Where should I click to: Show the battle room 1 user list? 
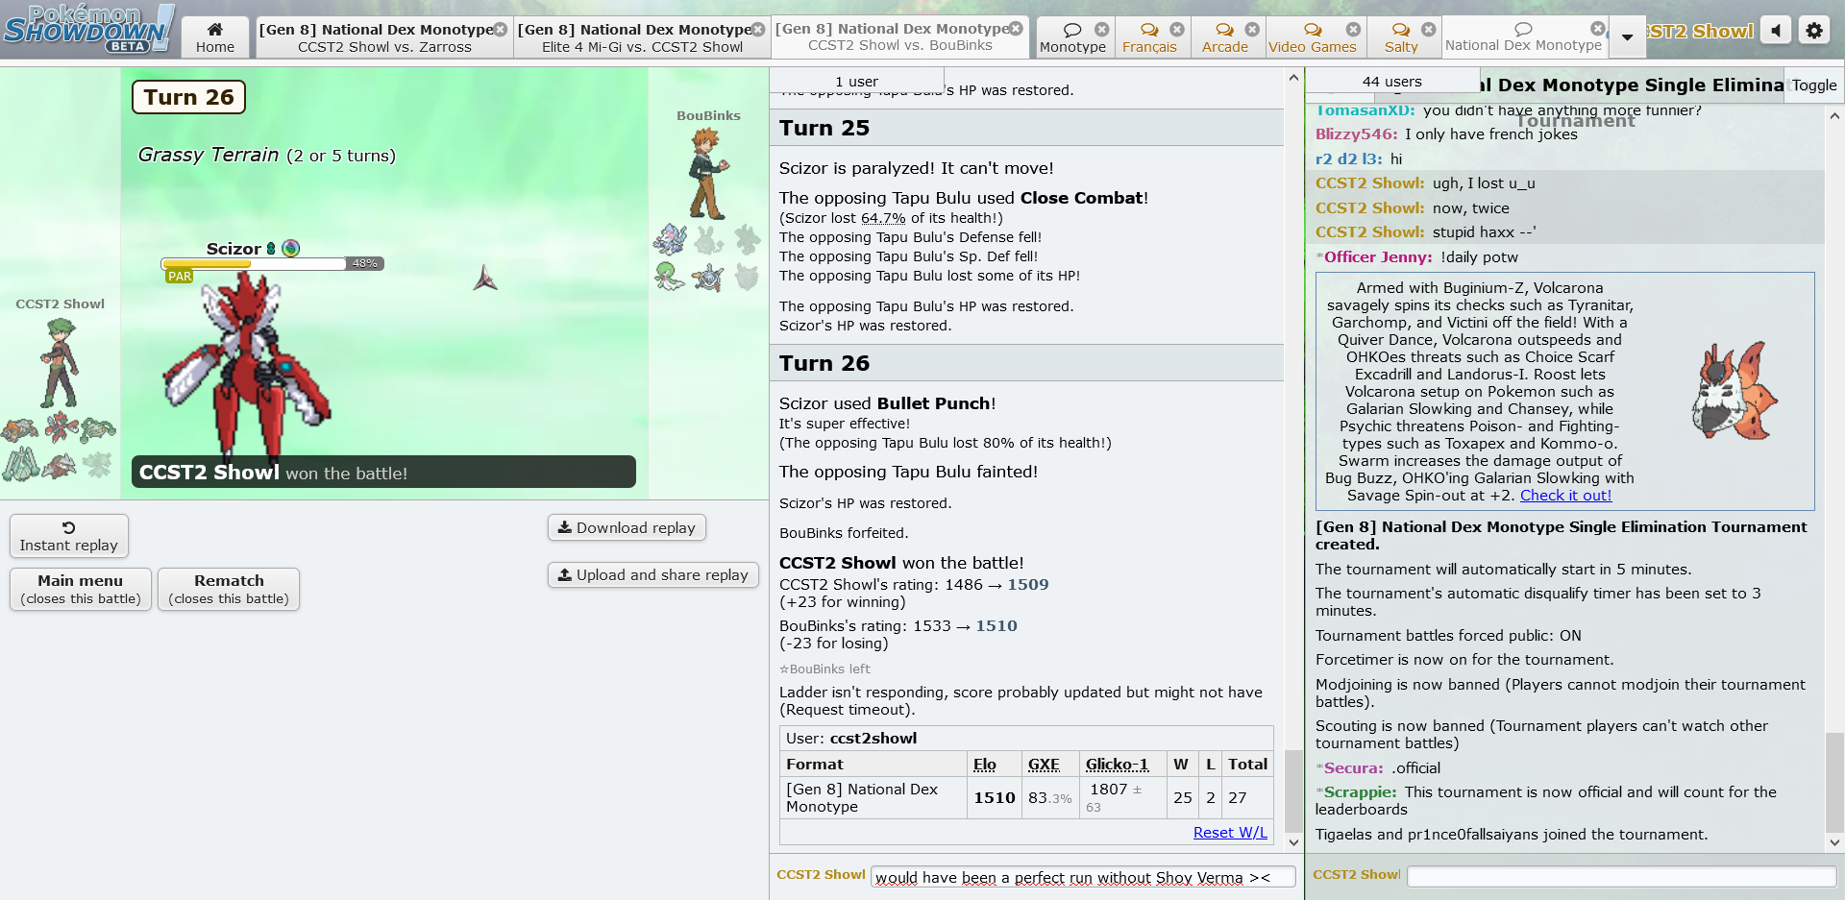(x=856, y=81)
